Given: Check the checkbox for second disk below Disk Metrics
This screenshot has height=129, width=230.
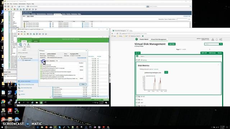Looking at the screenshot, I should [137, 100].
